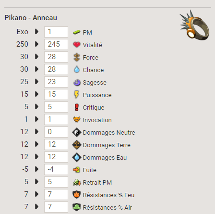Click the red heart Vitalité icon

click(x=77, y=45)
